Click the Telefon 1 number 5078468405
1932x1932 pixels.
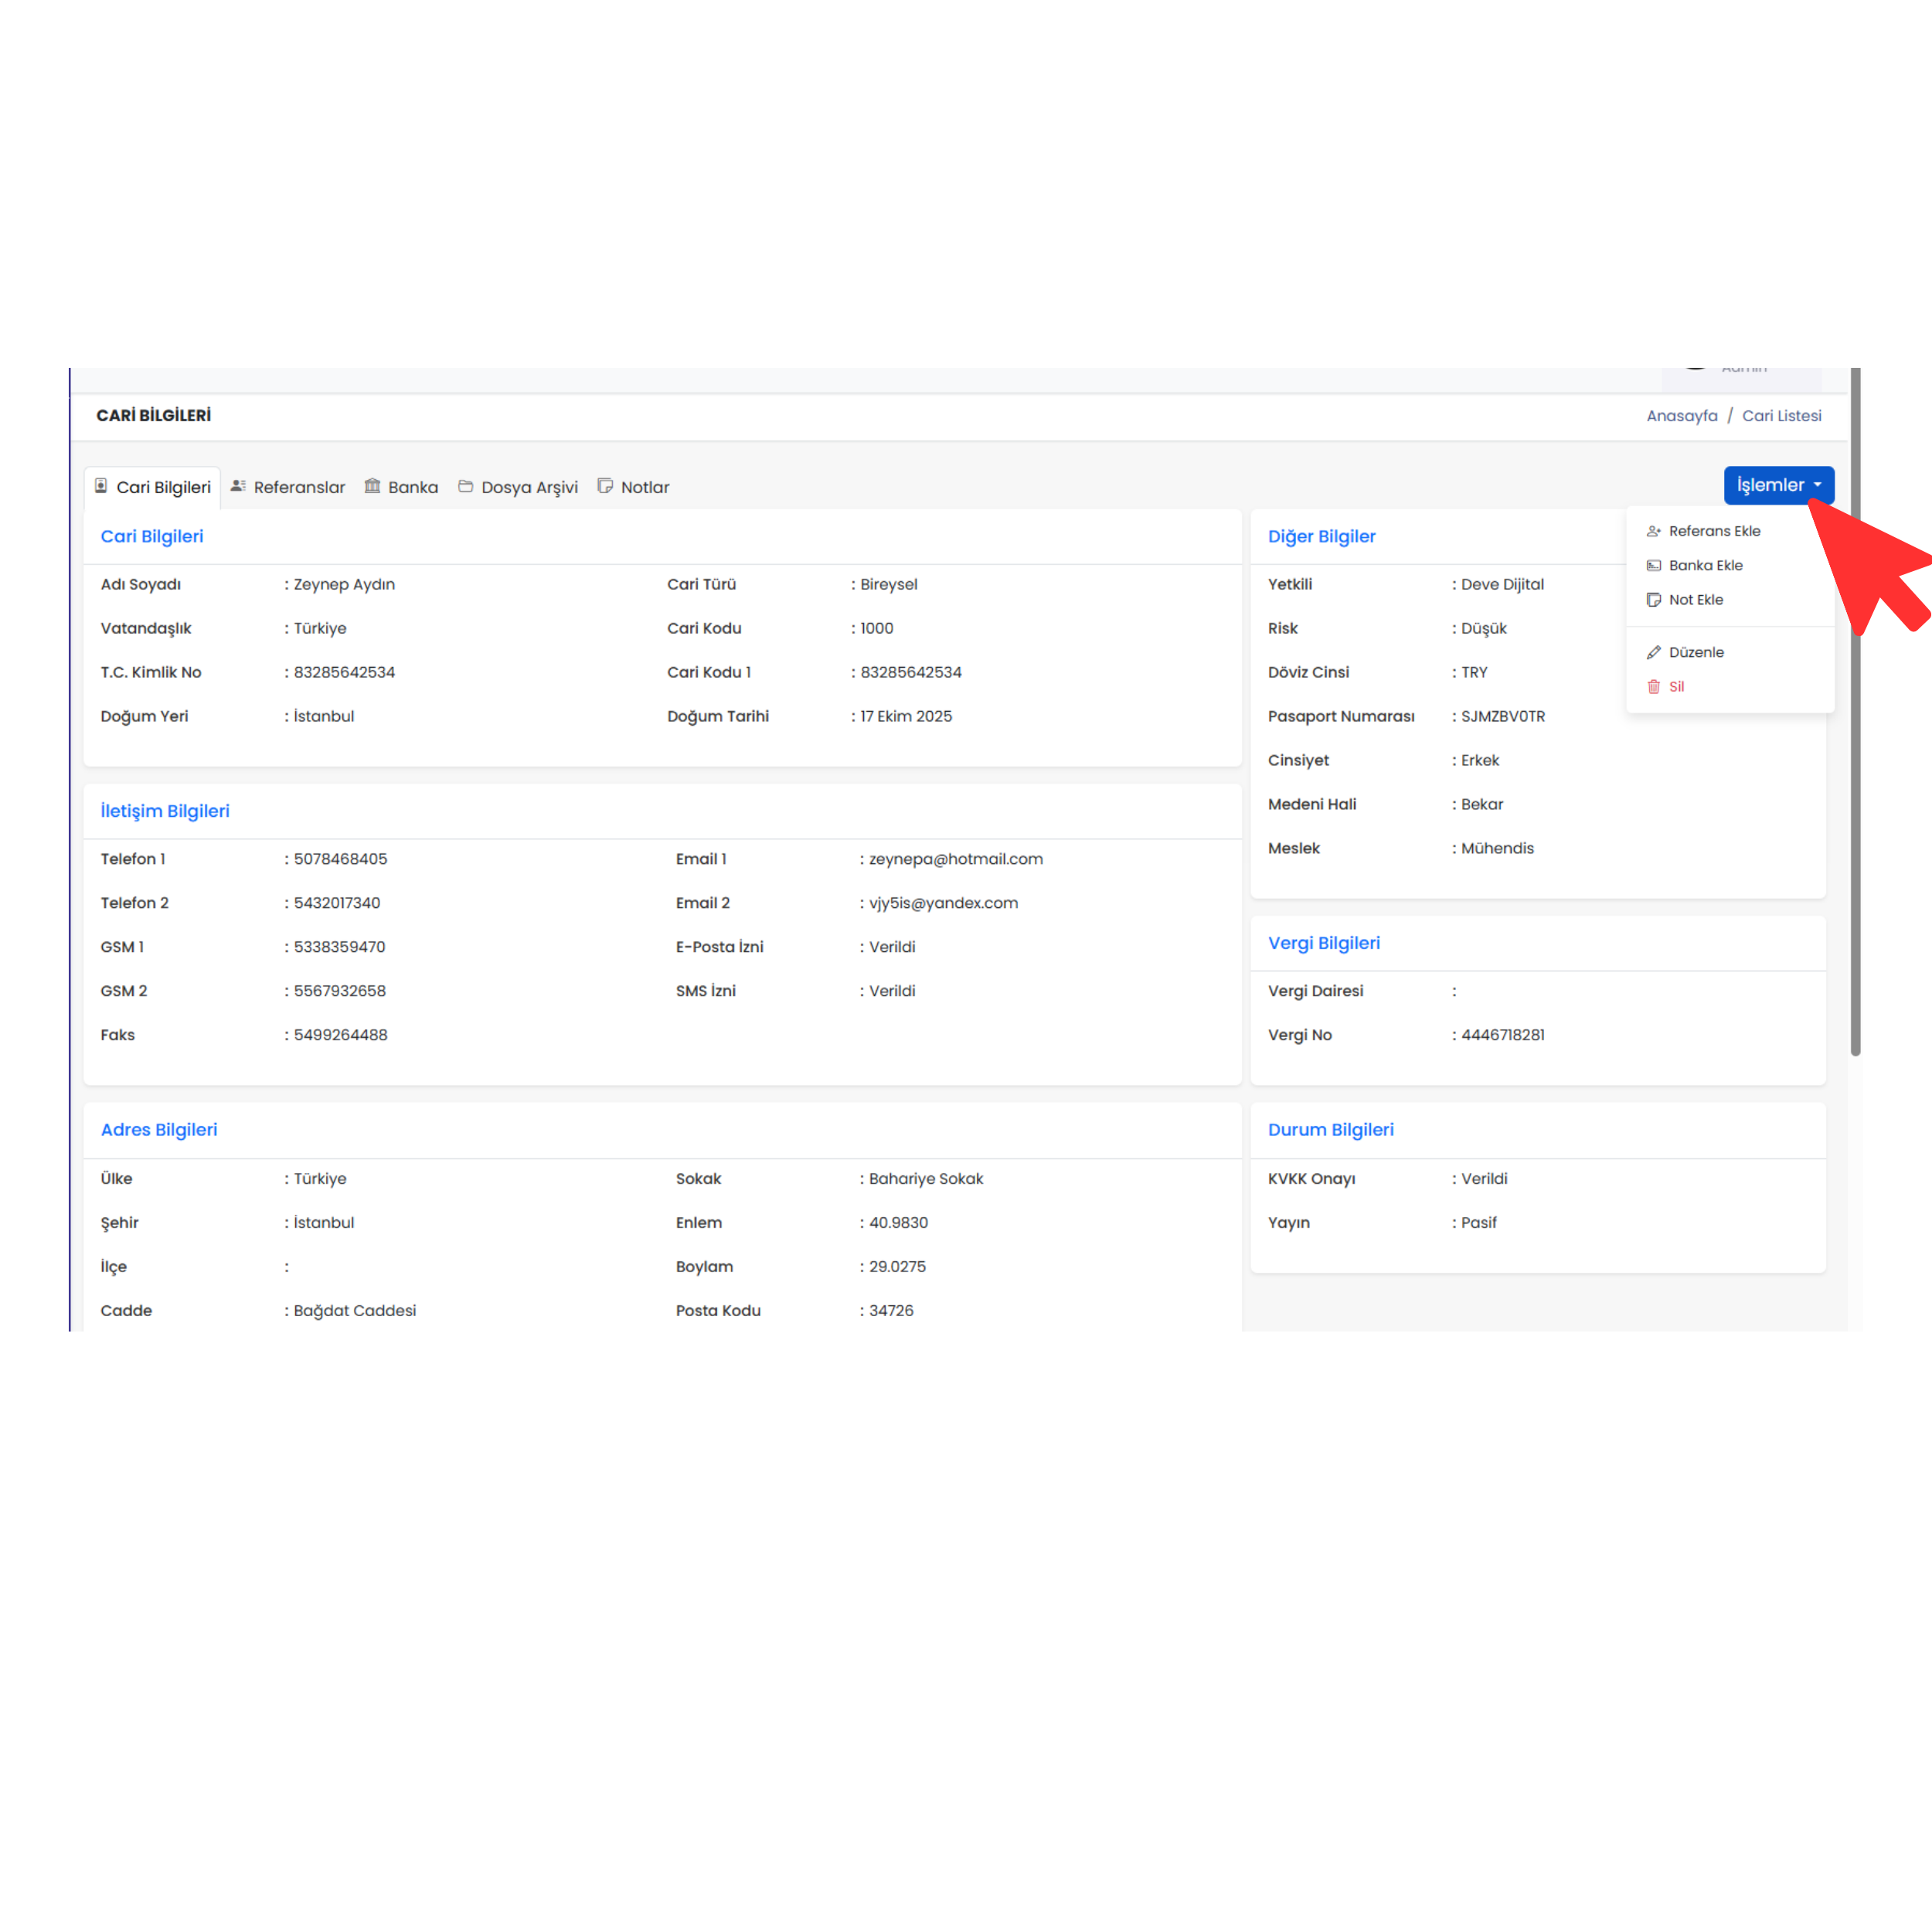[340, 859]
